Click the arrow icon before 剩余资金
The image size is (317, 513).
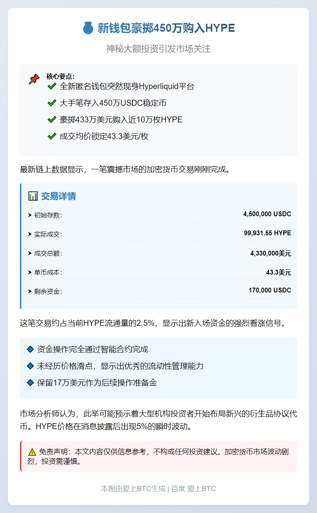(x=30, y=291)
